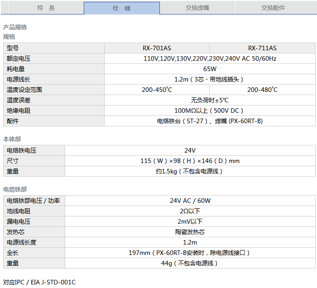Image resolution: width=317 pixels, height=288 pixels.
Task: Click the 地线电阻 label
Action: (x=34, y=211)
